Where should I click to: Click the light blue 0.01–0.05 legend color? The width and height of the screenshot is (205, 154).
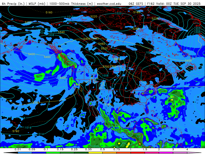(25, 153)
